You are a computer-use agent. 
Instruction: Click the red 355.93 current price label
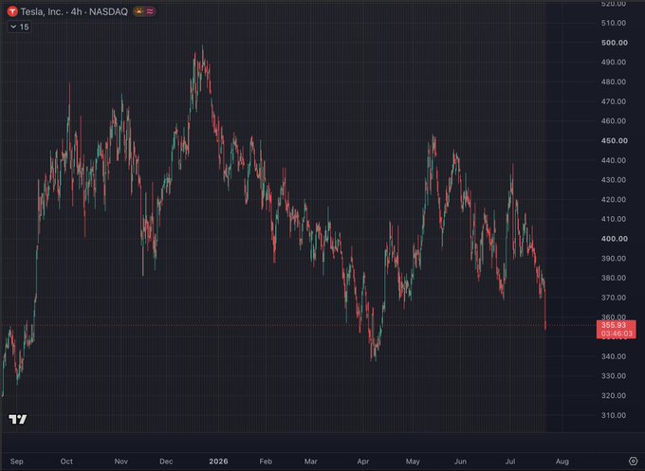click(x=614, y=325)
